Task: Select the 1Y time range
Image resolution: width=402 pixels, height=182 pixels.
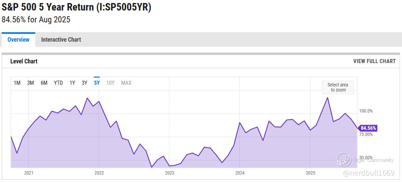Action: (72, 83)
